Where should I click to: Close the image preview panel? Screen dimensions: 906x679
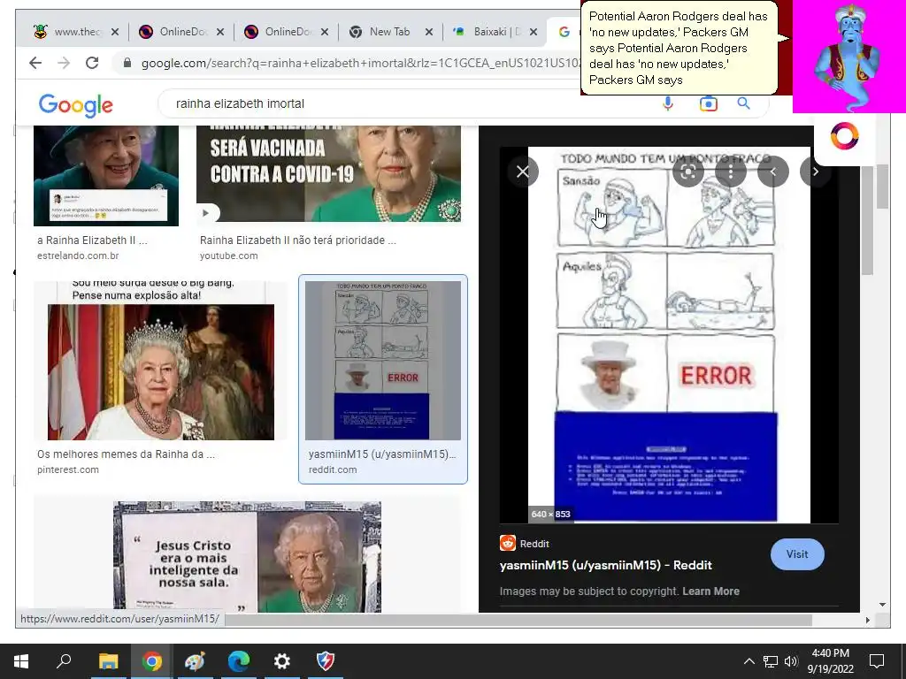coord(523,172)
